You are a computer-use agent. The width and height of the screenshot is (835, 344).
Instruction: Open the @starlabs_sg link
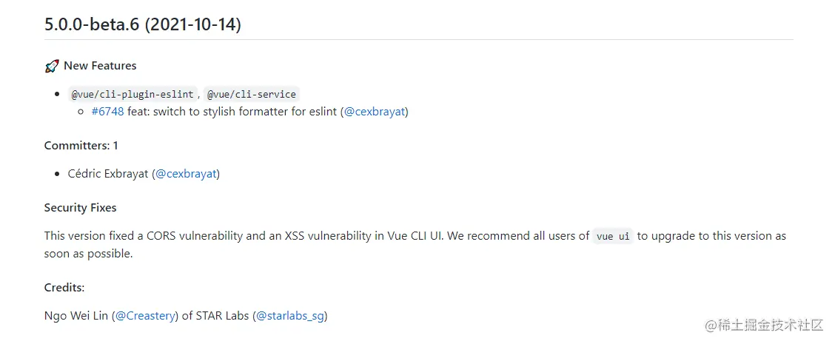point(290,316)
